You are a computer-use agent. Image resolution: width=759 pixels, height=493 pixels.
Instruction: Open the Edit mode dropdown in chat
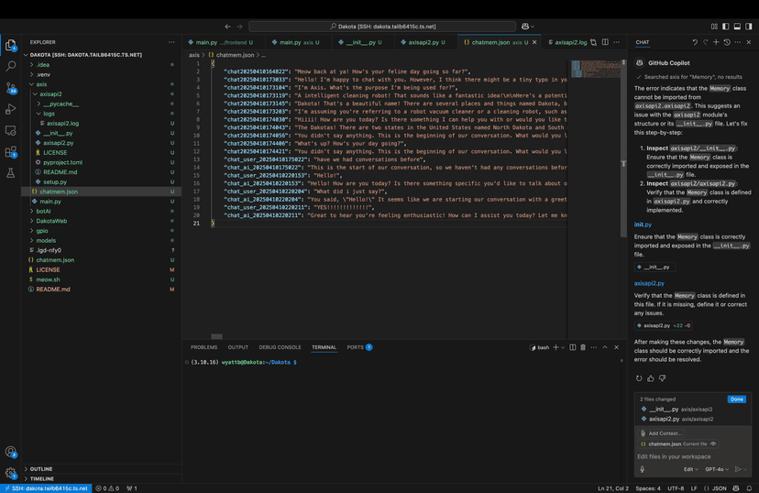click(691, 469)
